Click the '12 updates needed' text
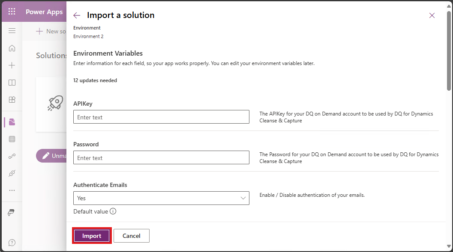Viewport: 453px width, 252px height. pos(95,80)
